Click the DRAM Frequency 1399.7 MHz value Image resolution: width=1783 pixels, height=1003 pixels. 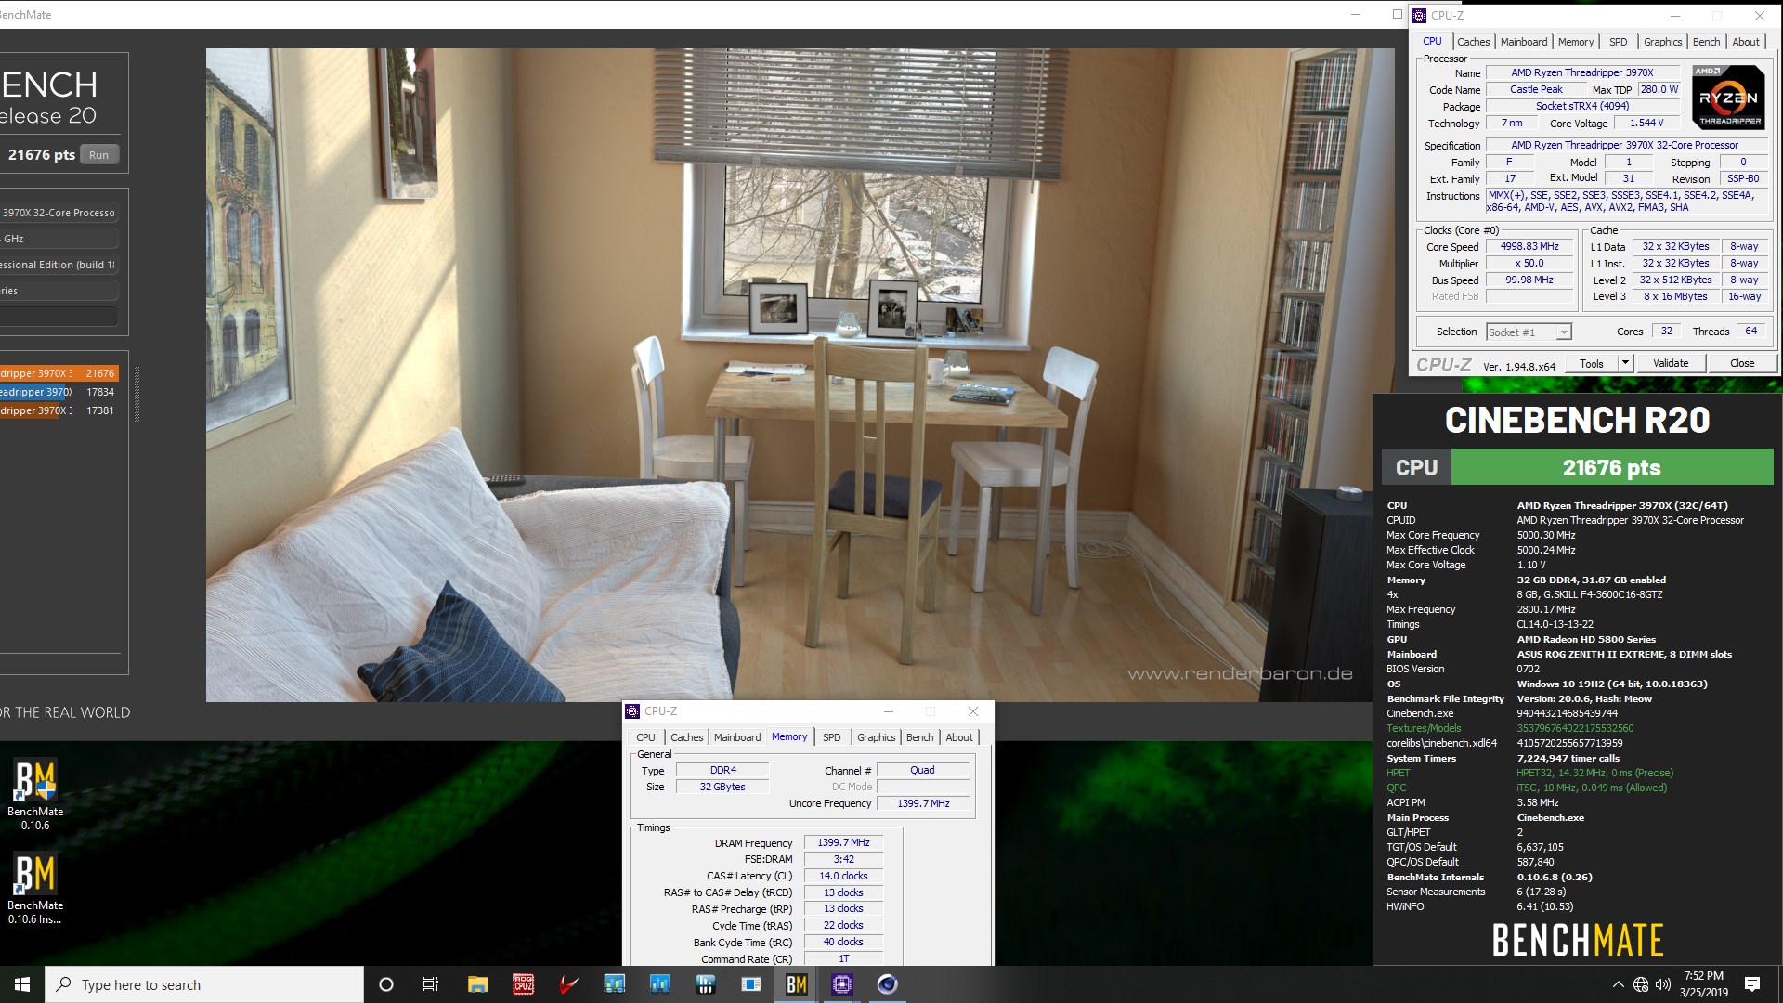843,843
